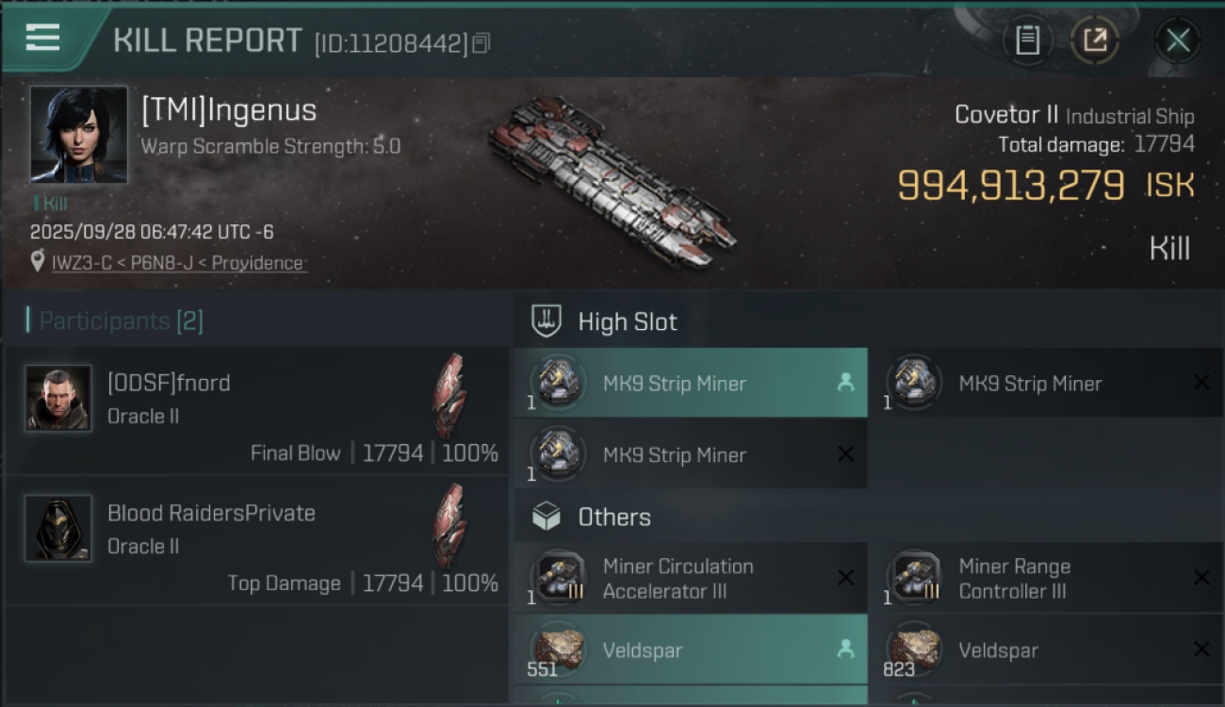1225x707 pixels.
Task: Open the IWZ3-C location link
Action: click(x=178, y=263)
